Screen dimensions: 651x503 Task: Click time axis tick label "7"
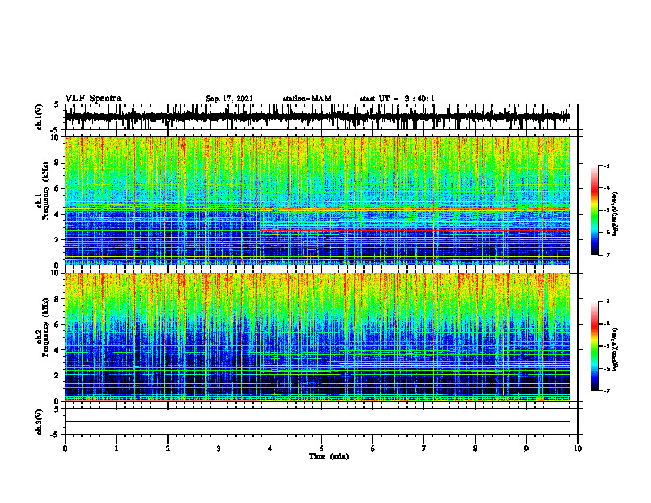tap(424, 449)
